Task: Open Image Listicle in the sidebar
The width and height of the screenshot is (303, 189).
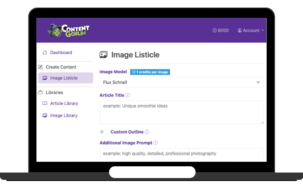Action: (x=64, y=78)
